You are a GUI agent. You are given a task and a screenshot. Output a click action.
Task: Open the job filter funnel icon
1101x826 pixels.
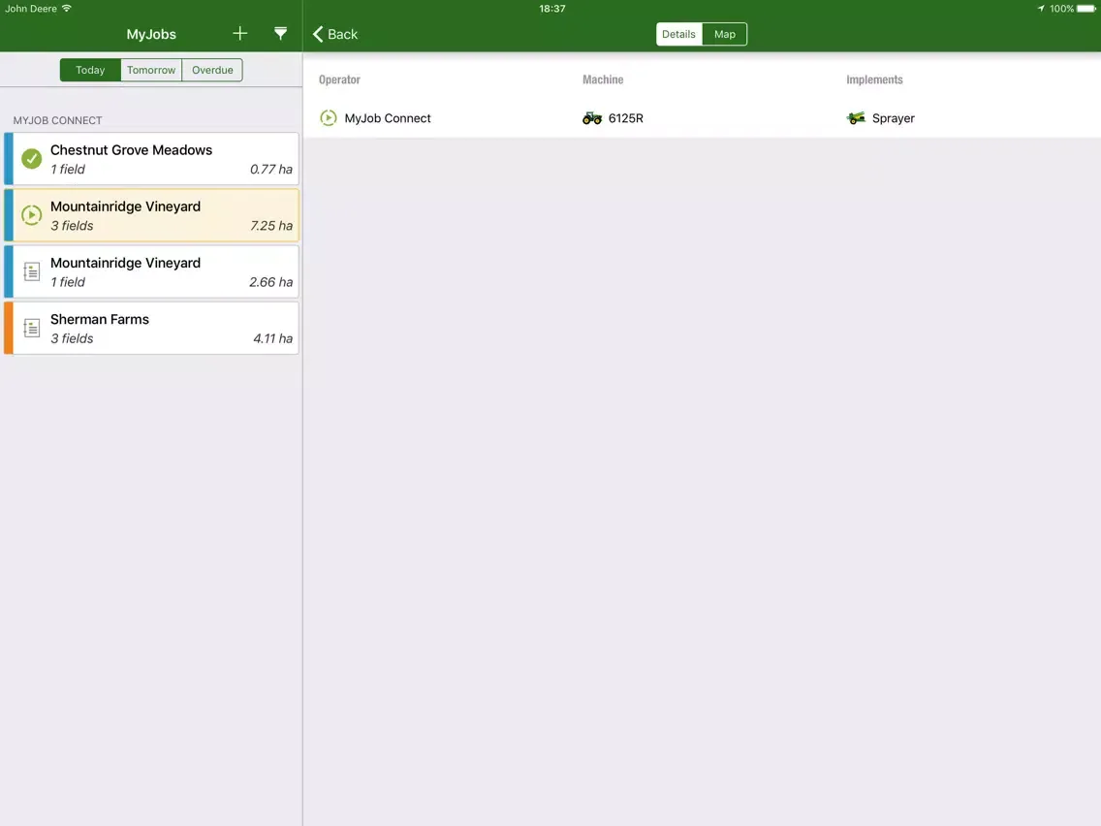tap(280, 34)
